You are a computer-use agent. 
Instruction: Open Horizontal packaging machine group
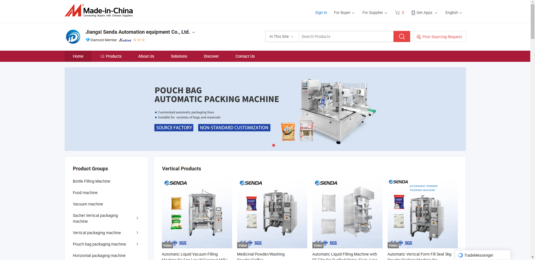tap(99, 256)
